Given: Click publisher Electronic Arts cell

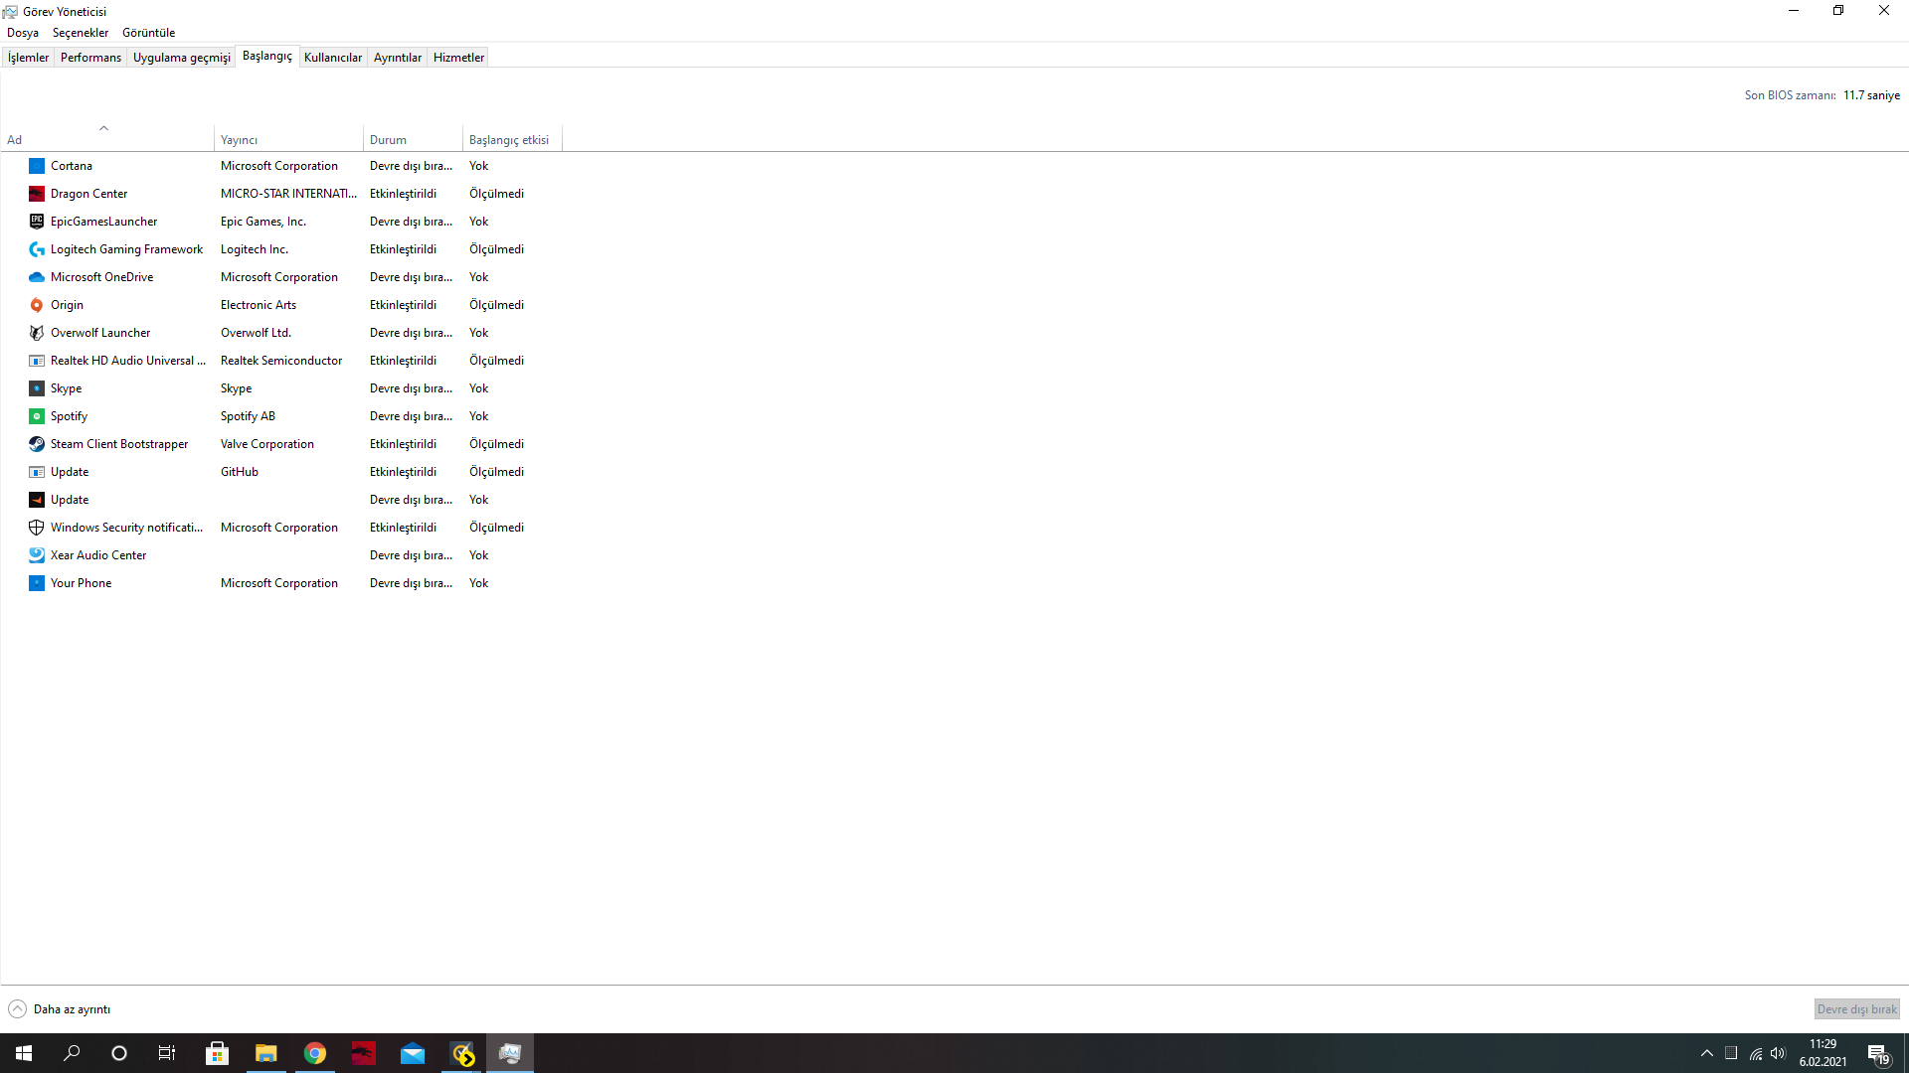Looking at the screenshot, I should pyautogui.click(x=259, y=305).
